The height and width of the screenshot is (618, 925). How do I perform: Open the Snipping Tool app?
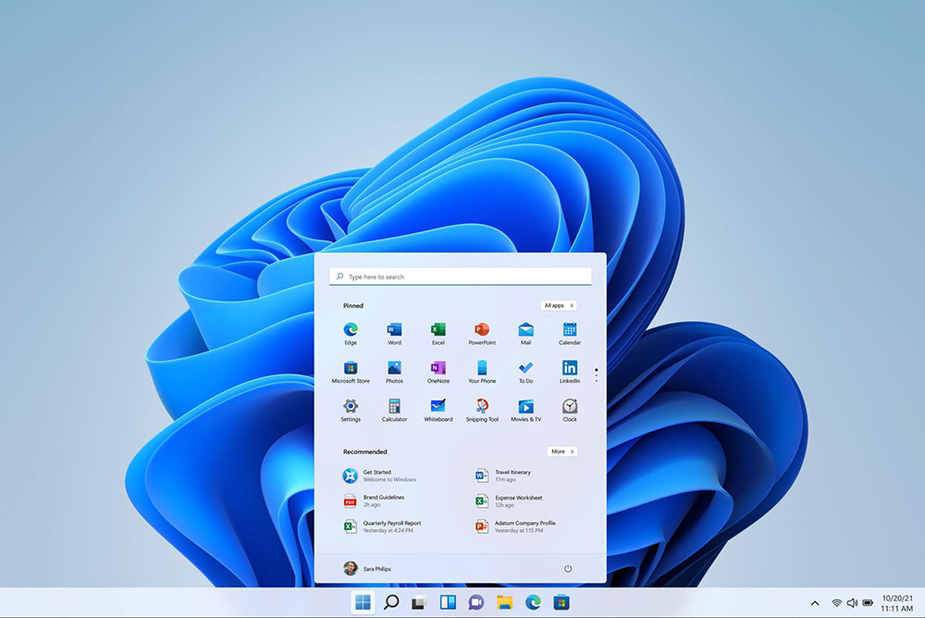482,406
